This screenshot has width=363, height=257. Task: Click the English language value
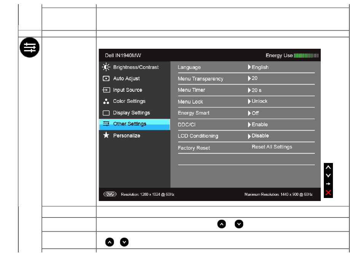(x=260, y=67)
